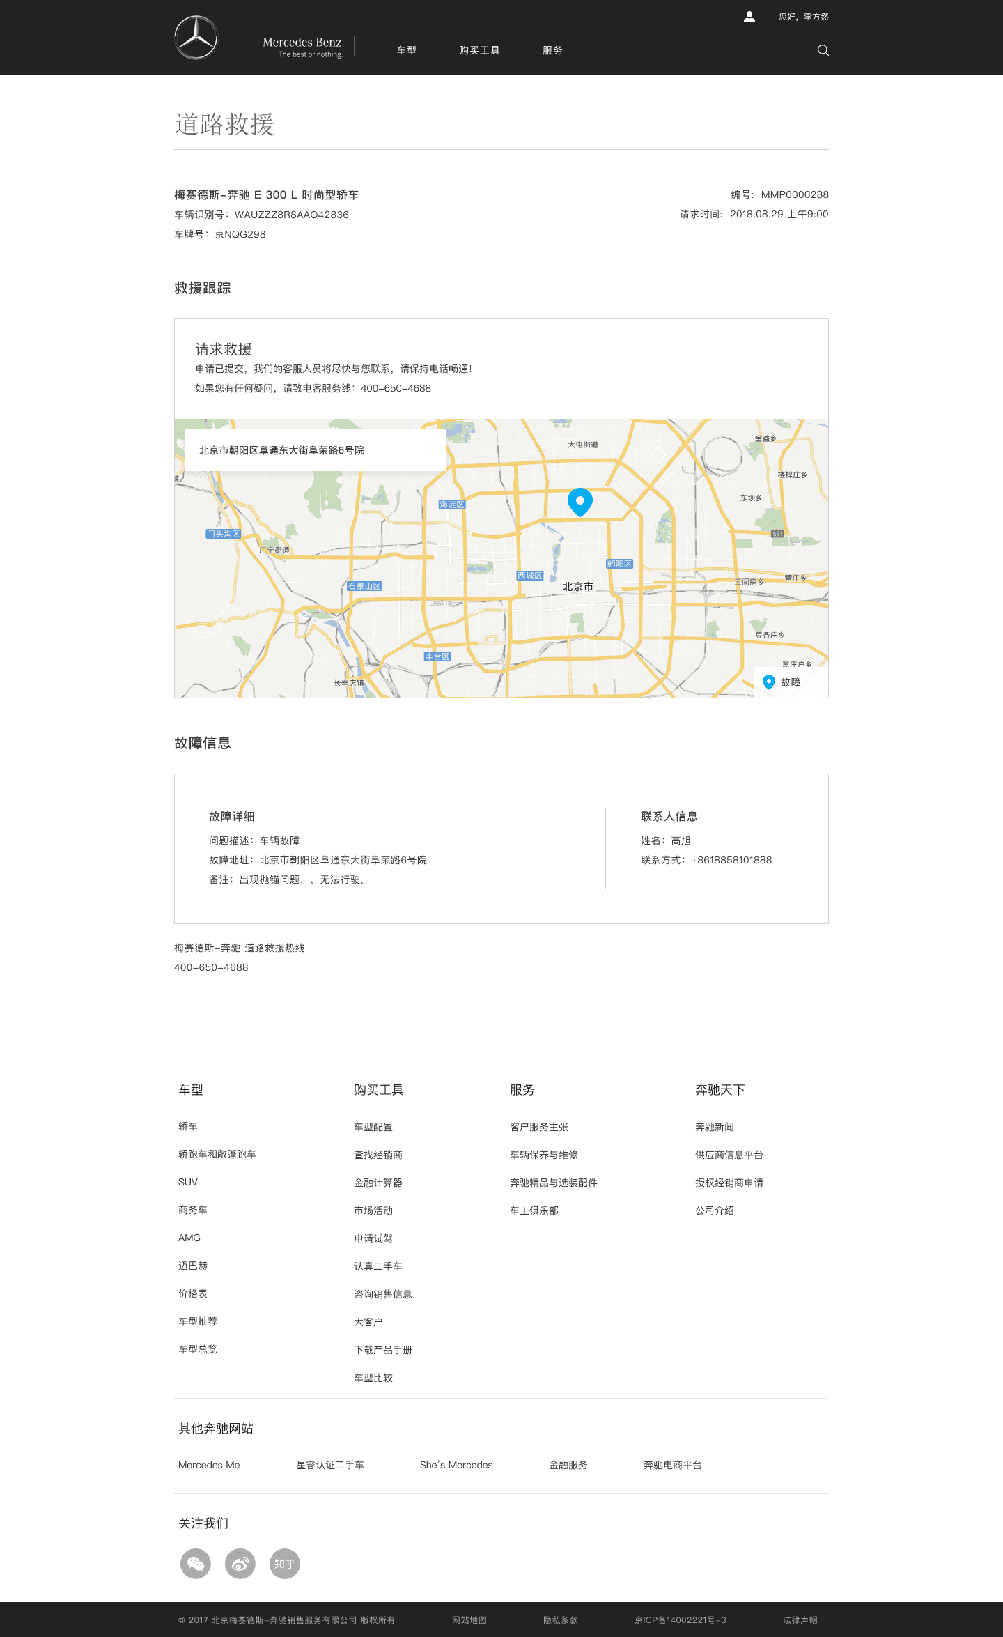Open footer link 商务车
This screenshot has height=1637, width=1003.
pyautogui.click(x=193, y=1210)
